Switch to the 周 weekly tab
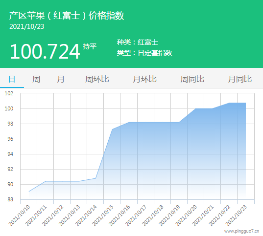 pos(36,79)
